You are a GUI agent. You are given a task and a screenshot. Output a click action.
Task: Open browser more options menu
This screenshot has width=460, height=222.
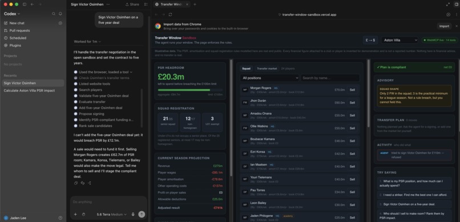(456, 14)
